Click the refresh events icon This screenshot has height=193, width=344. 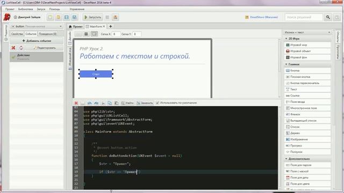tap(21, 48)
